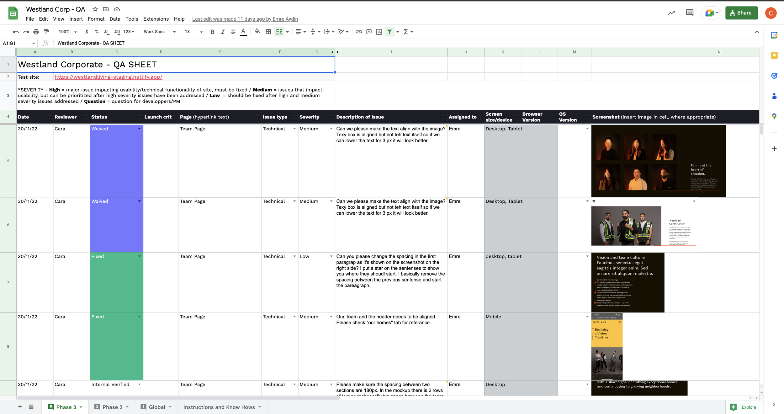Open the fill color bucket tool
The image size is (784, 414).
[257, 31]
